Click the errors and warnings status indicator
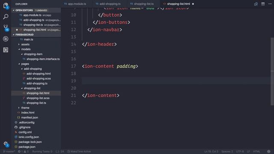This screenshot has width=274, height=154. [x=23, y=151]
